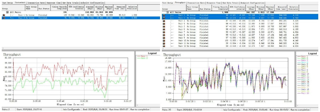Viewport: 320px width, 112px height.
Task: Click Pair 11 row icon in right window
Action: pyautogui.click(x=164, y=43)
